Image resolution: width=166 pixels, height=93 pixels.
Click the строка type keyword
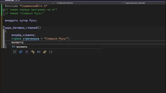click(16, 39)
